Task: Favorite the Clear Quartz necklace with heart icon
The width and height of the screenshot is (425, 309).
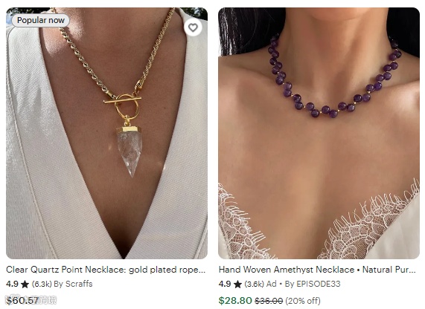Action: [x=193, y=27]
